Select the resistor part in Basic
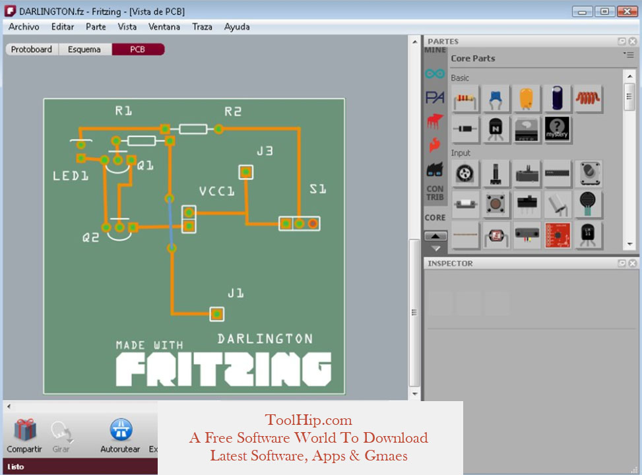Screen dimensions: 642x475 tap(466, 99)
